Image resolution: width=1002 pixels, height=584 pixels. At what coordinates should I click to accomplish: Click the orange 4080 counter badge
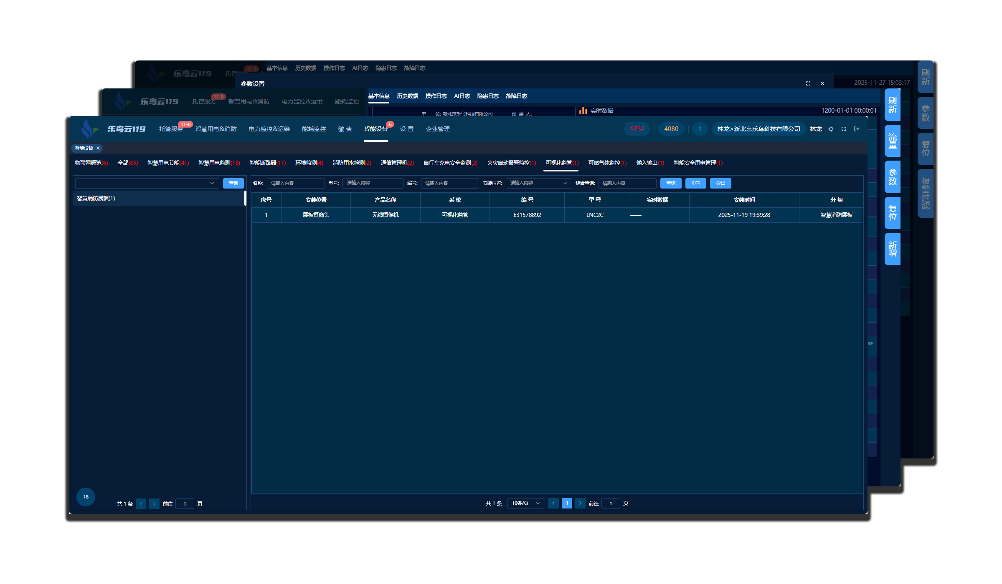coord(671,129)
